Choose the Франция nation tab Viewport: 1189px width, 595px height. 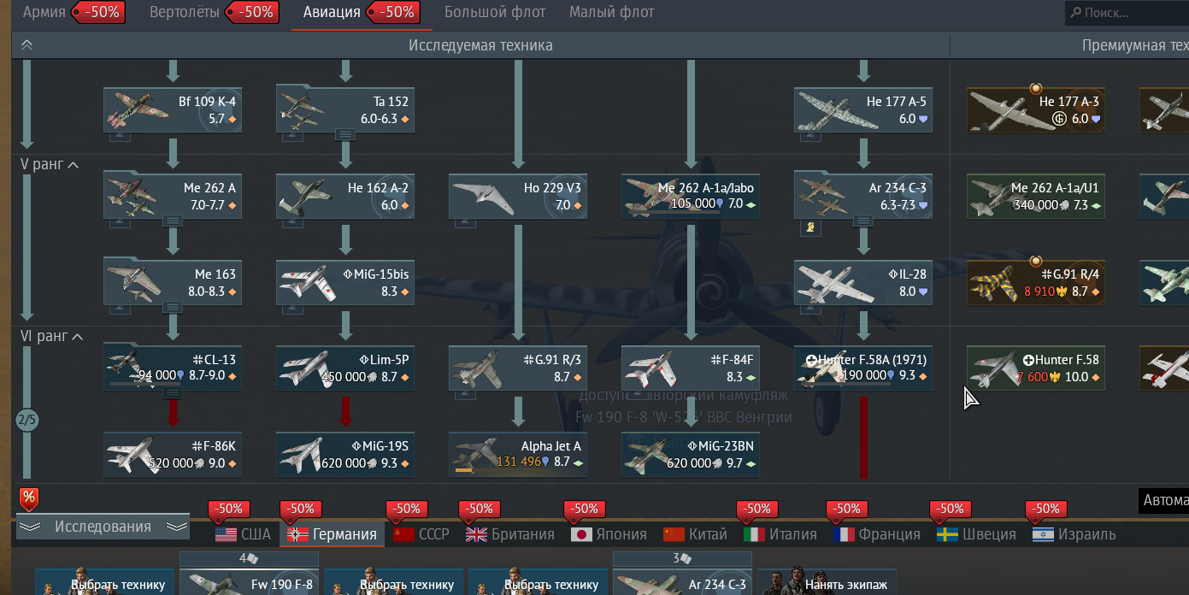(x=876, y=534)
